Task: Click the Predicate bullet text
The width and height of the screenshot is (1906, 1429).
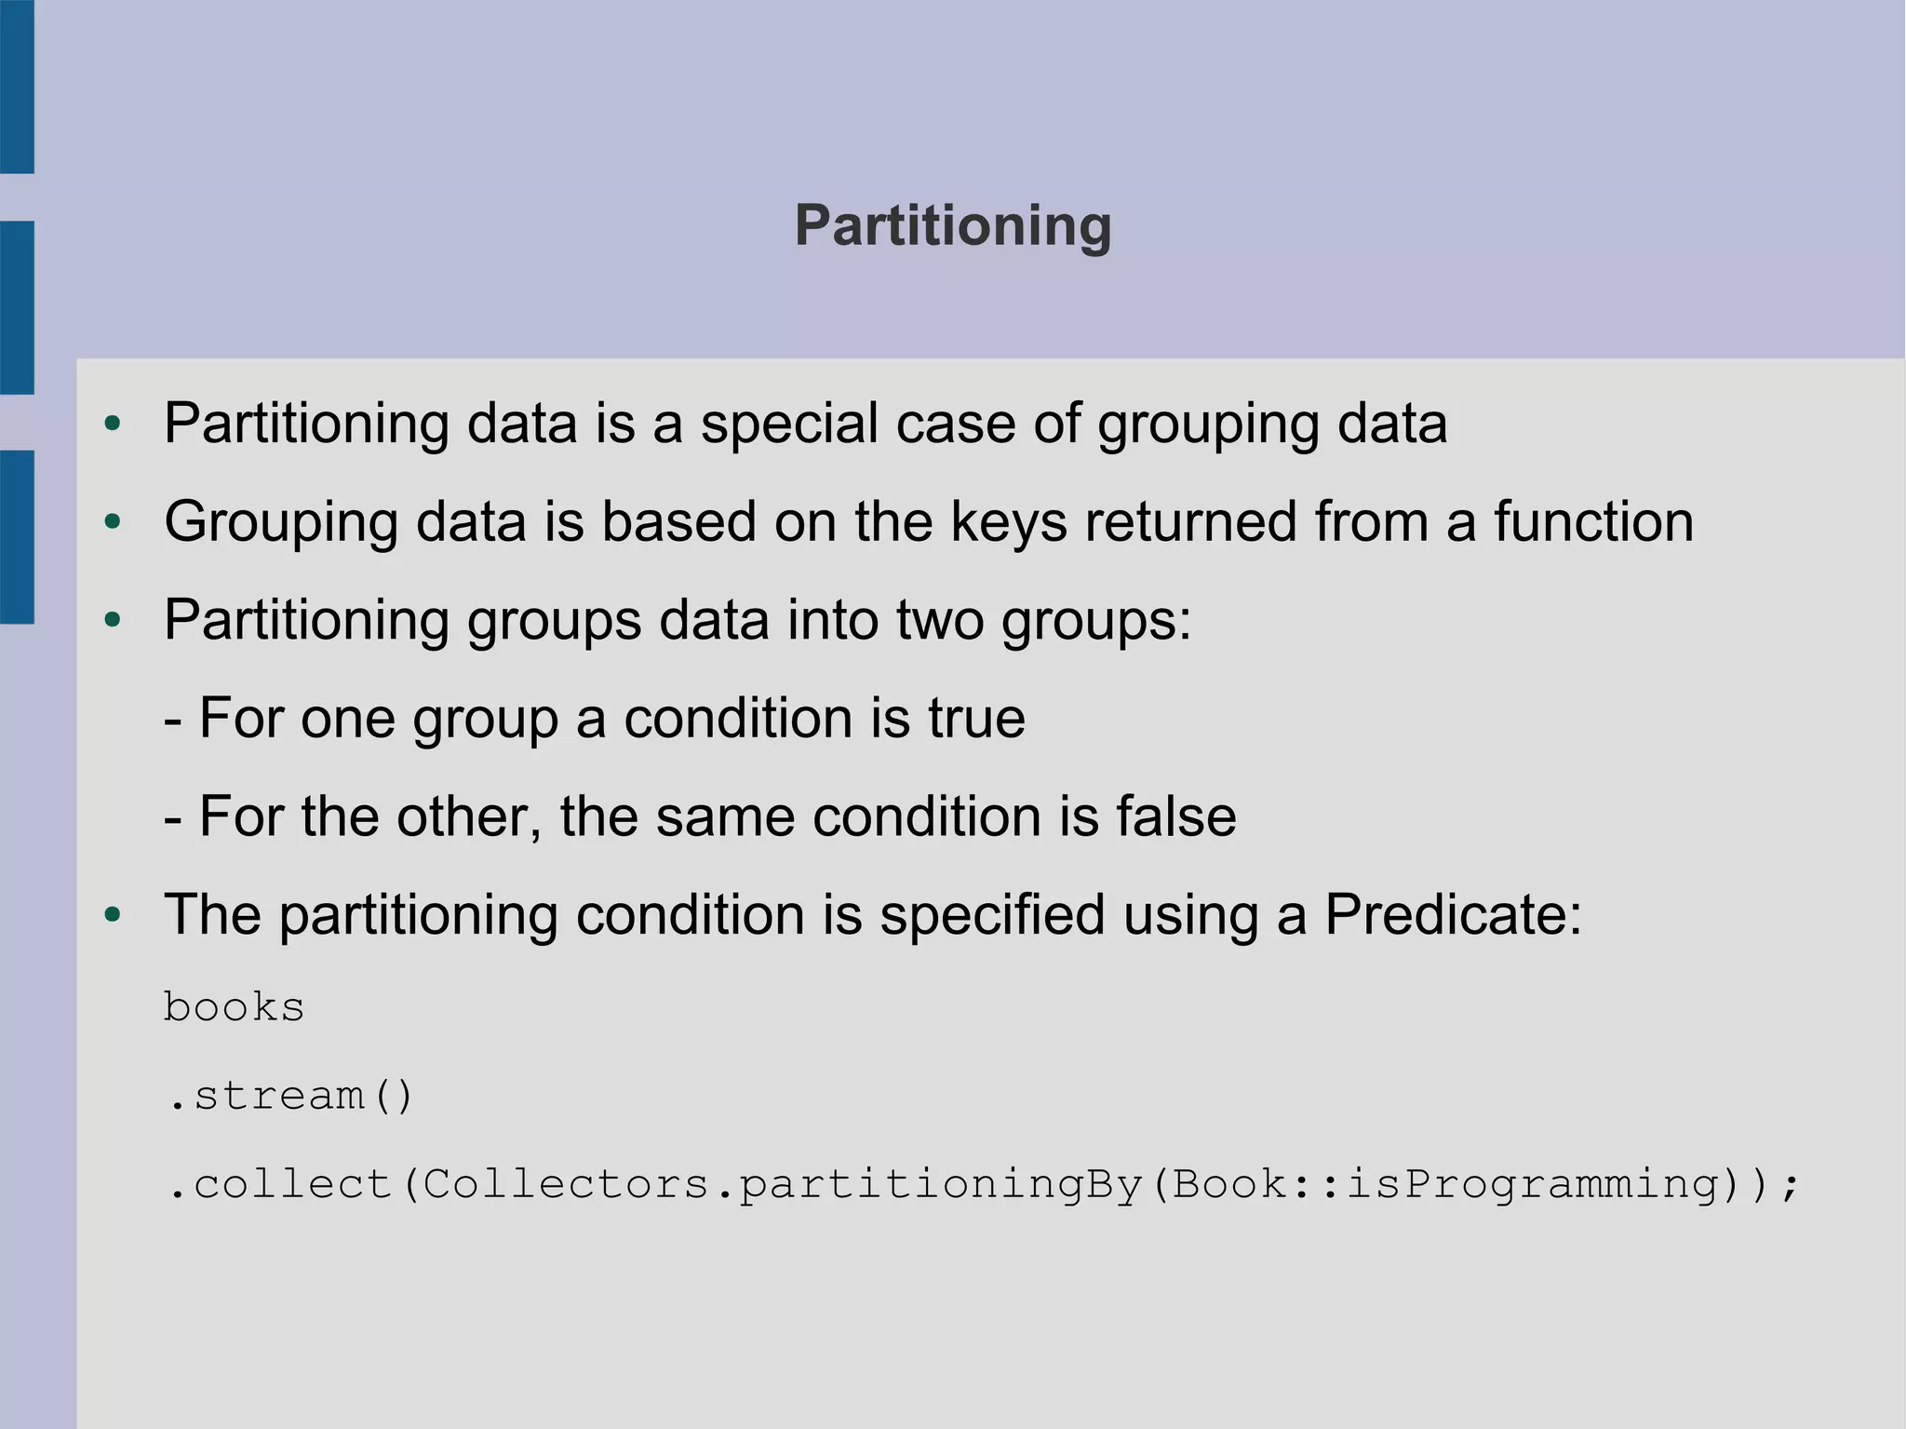Action: click(873, 914)
